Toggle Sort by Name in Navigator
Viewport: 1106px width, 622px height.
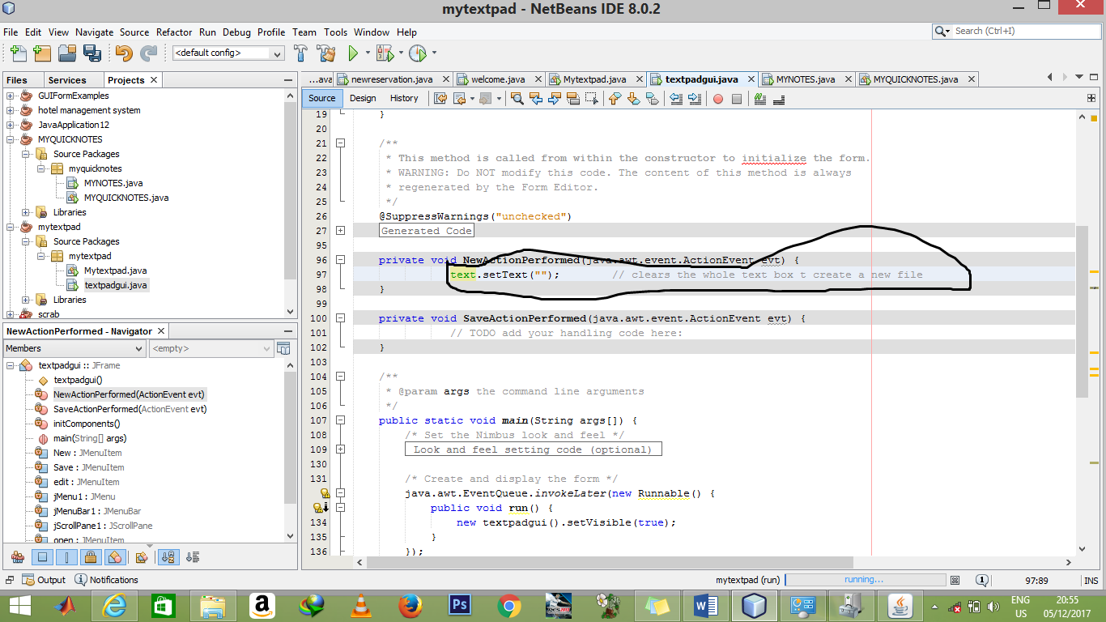coord(168,557)
